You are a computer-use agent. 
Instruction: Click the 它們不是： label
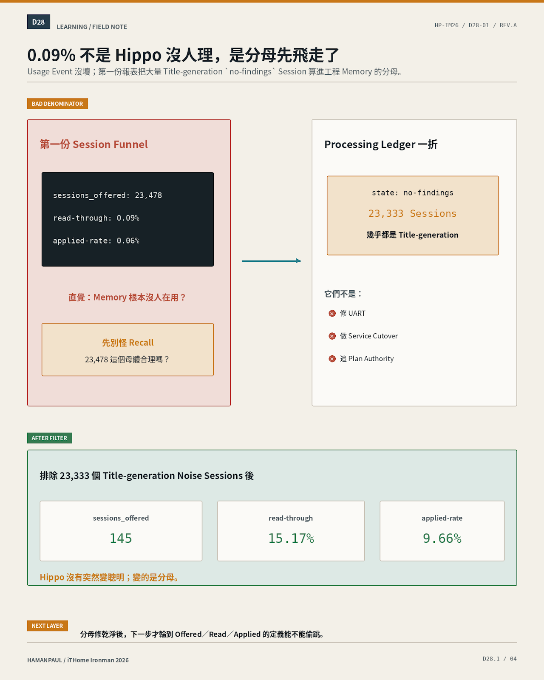click(343, 294)
